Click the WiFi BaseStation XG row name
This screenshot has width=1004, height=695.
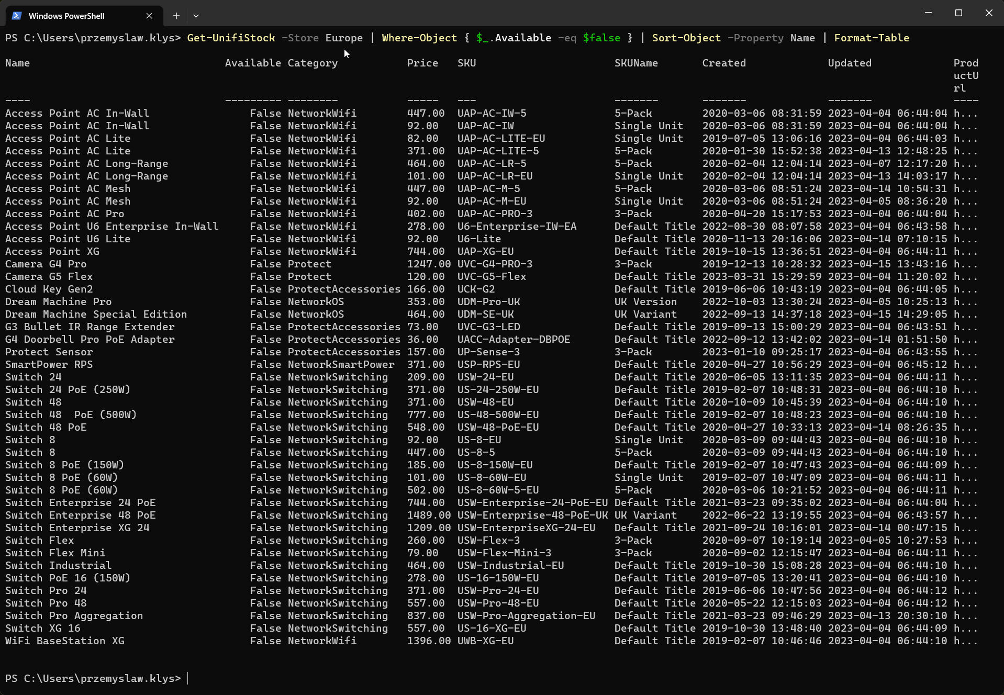(65, 641)
